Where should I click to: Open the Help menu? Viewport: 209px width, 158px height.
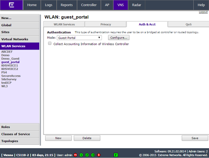[201, 5]
